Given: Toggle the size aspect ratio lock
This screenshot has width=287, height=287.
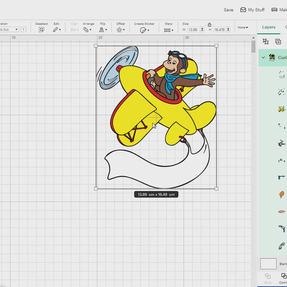Looking at the screenshot, I should pos(209,25).
